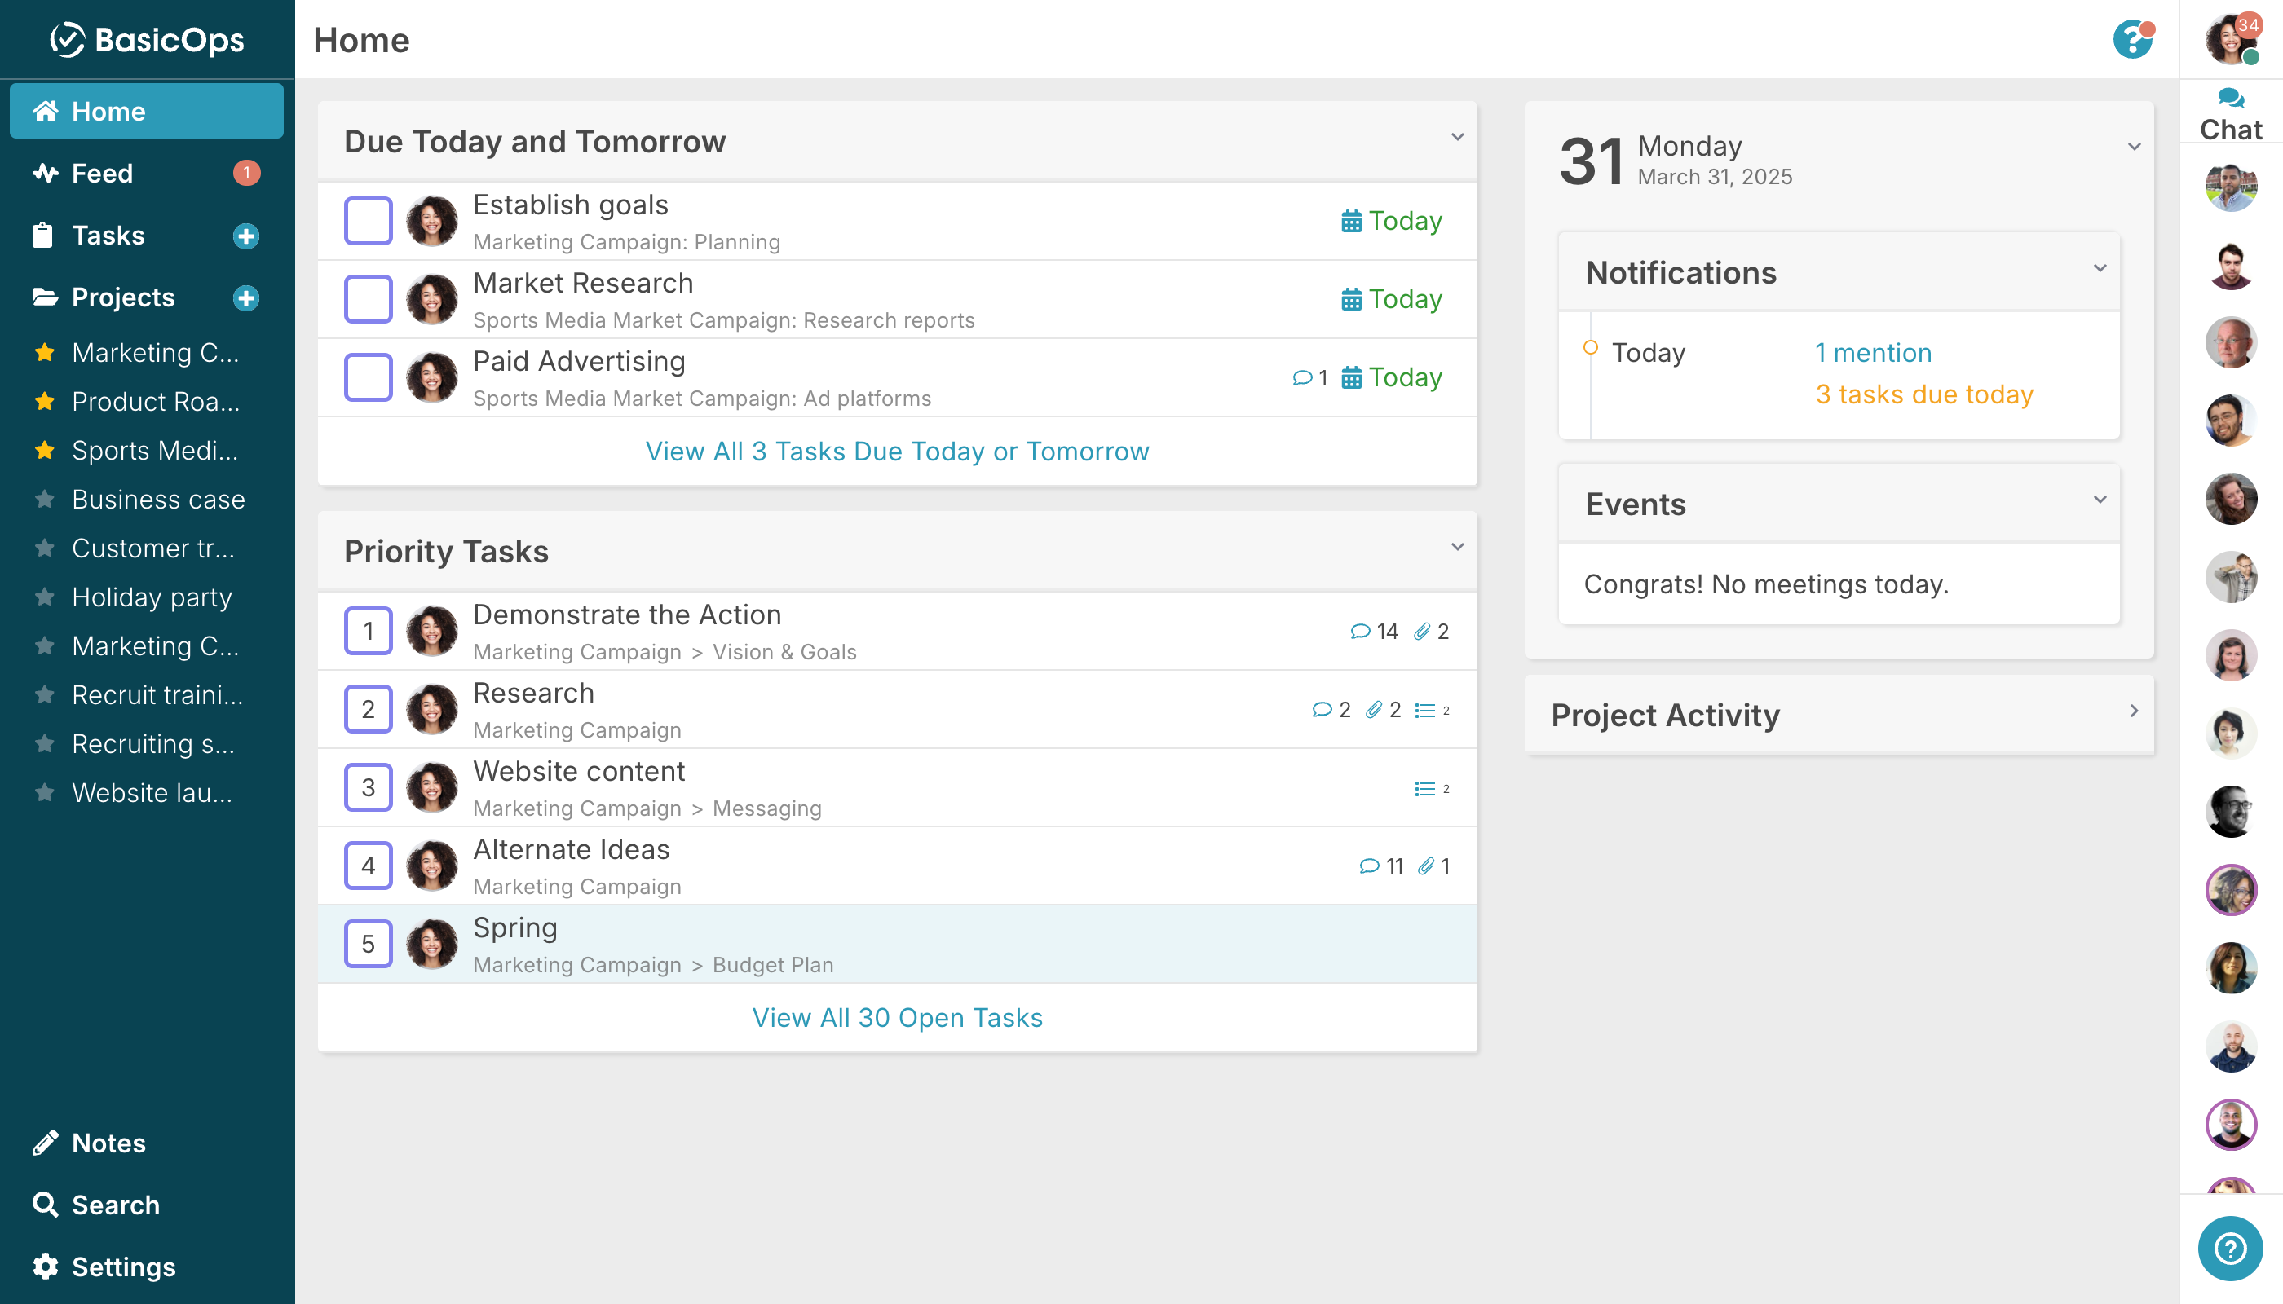2283x1304 pixels.
Task: Open the help question mark icon in header
Action: tap(2132, 40)
